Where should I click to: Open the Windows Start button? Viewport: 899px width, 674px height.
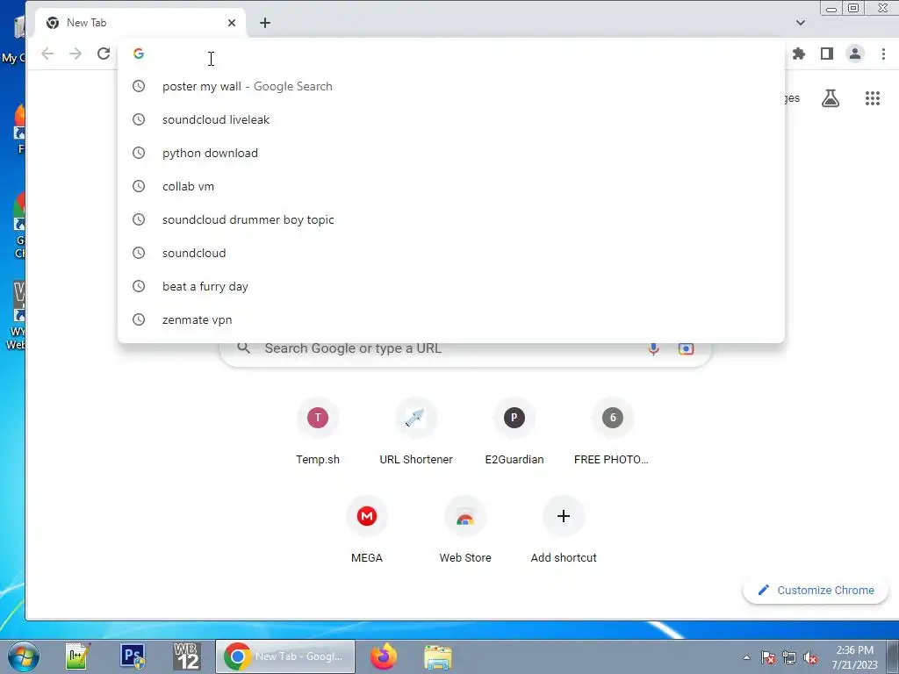point(24,656)
